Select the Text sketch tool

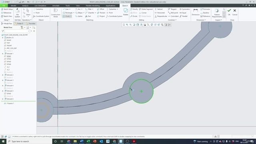click(x=88, y=16)
